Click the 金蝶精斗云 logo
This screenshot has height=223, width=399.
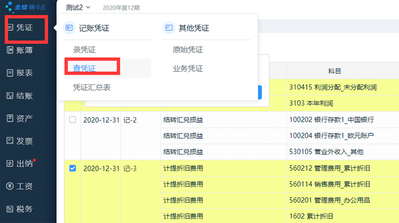point(25,7)
